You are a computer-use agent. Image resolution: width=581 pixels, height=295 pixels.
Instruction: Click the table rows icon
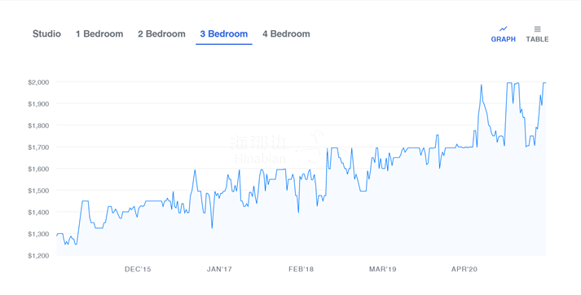tap(537, 29)
